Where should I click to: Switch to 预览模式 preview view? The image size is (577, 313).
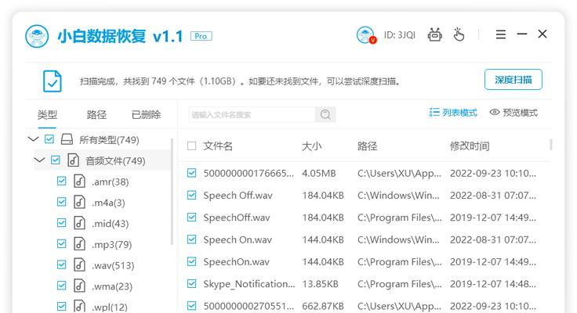[x=513, y=113]
